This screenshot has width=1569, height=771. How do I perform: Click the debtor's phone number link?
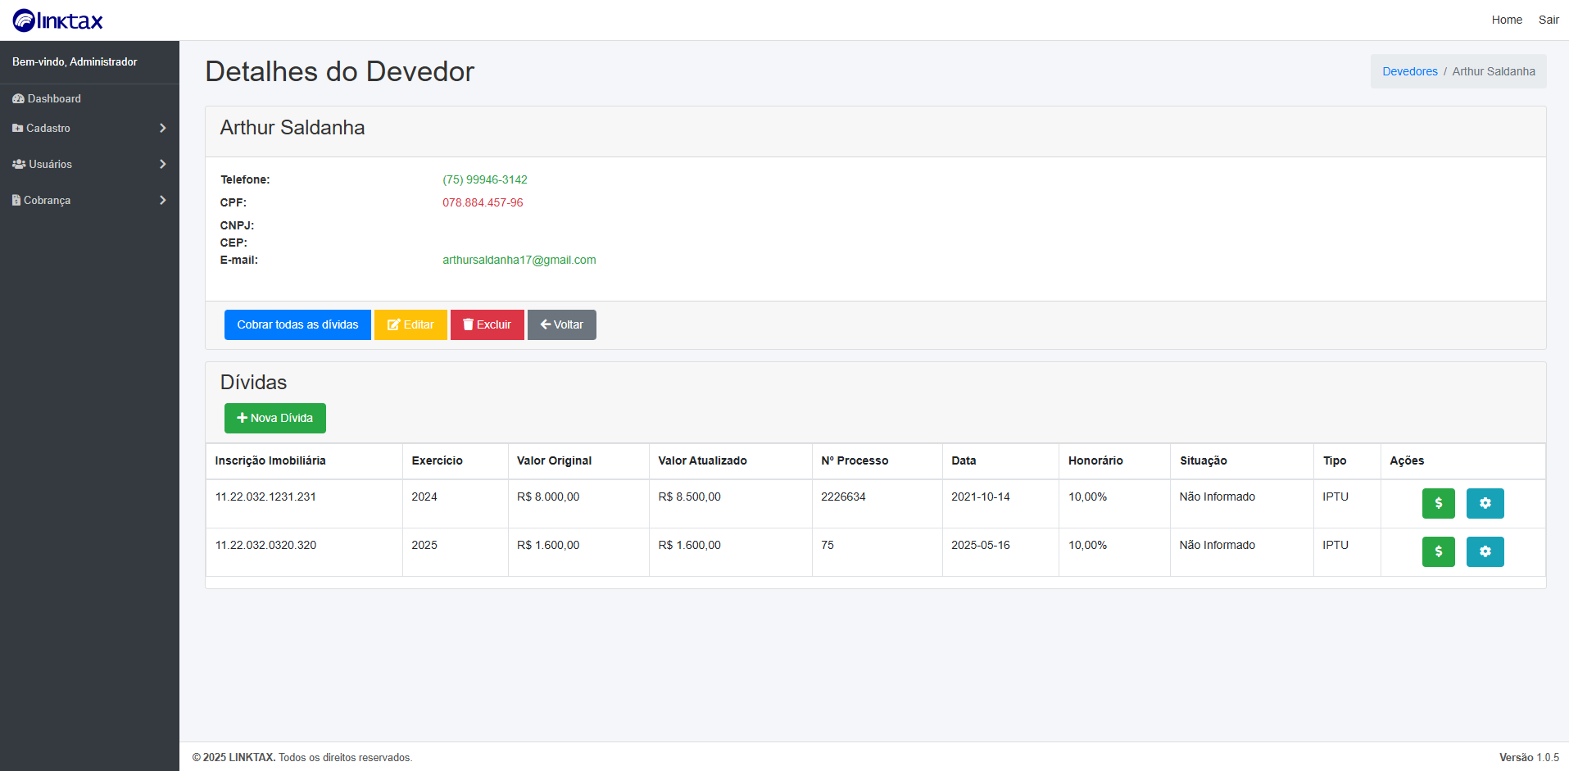tap(484, 179)
